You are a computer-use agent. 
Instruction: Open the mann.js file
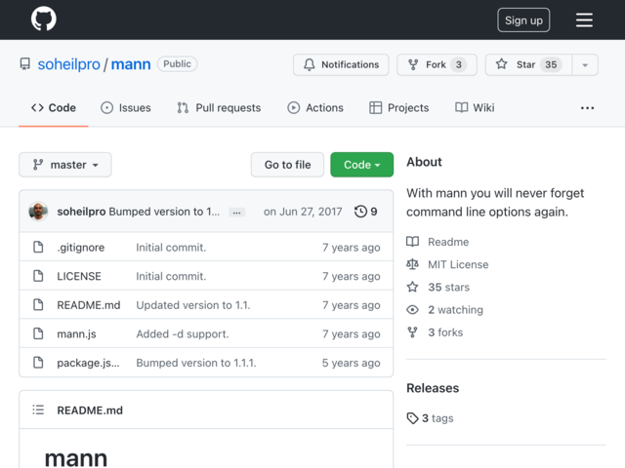pyautogui.click(x=76, y=333)
